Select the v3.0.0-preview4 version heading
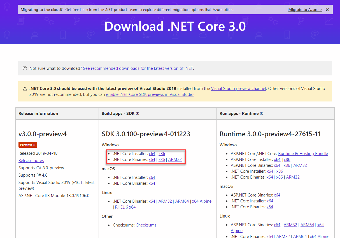Viewport: 340px width, 238px height. [x=43, y=134]
